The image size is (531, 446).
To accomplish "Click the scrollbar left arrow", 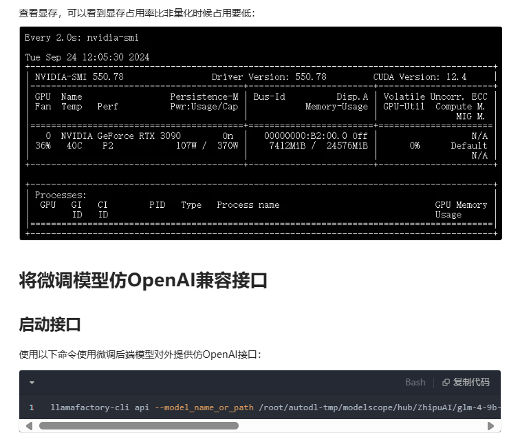I will [x=29, y=426].
